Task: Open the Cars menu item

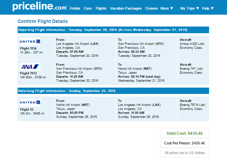Action: (x=88, y=8)
